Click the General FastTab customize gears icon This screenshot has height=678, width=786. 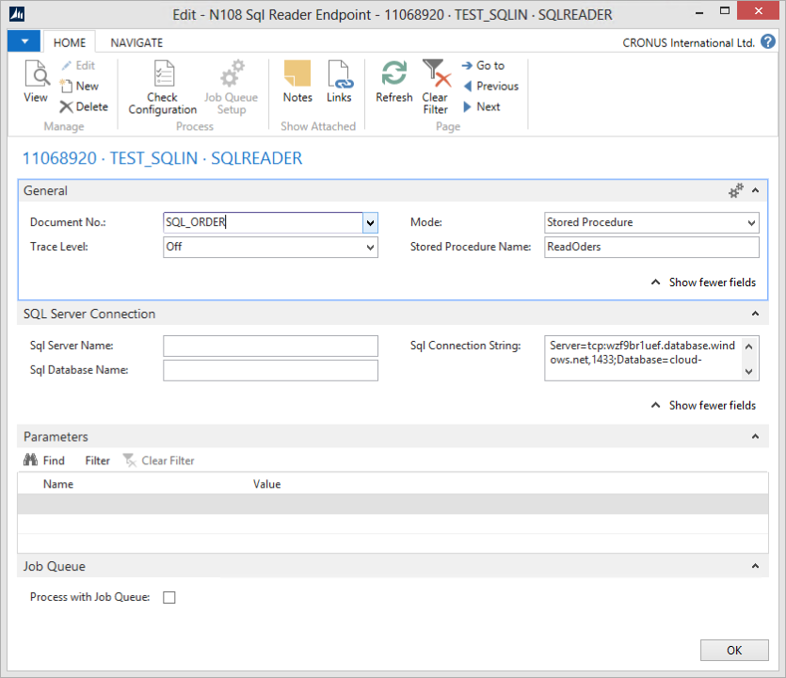pyautogui.click(x=736, y=190)
